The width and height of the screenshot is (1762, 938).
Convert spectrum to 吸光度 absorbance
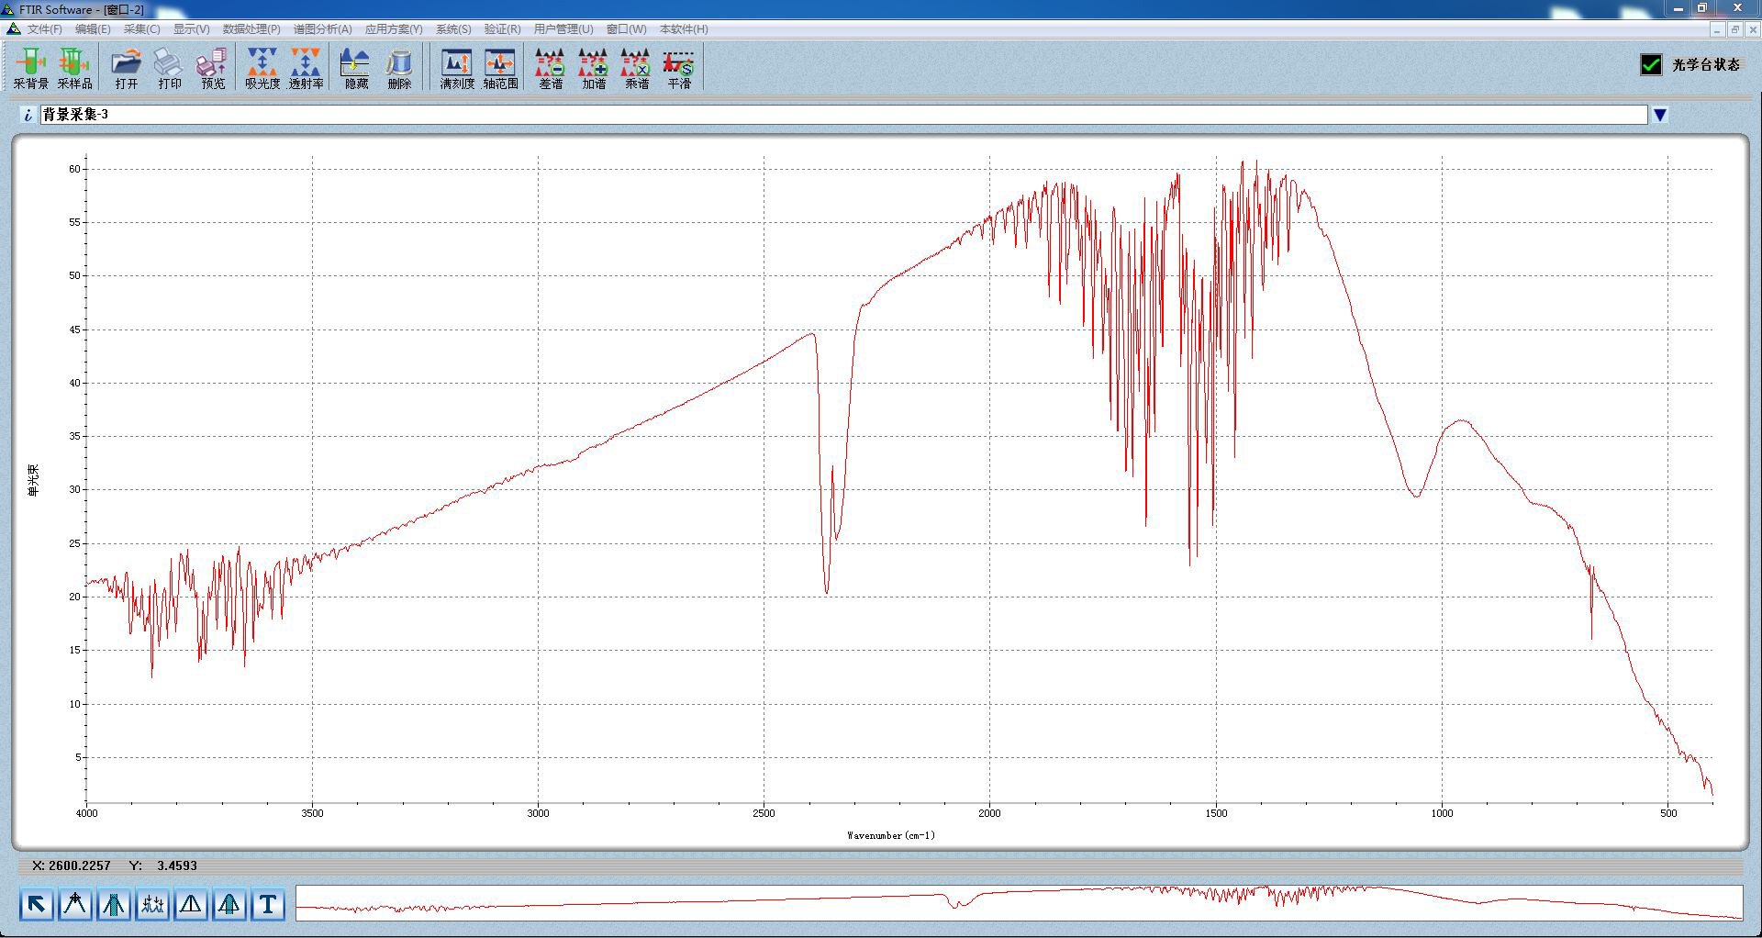pyautogui.click(x=262, y=68)
